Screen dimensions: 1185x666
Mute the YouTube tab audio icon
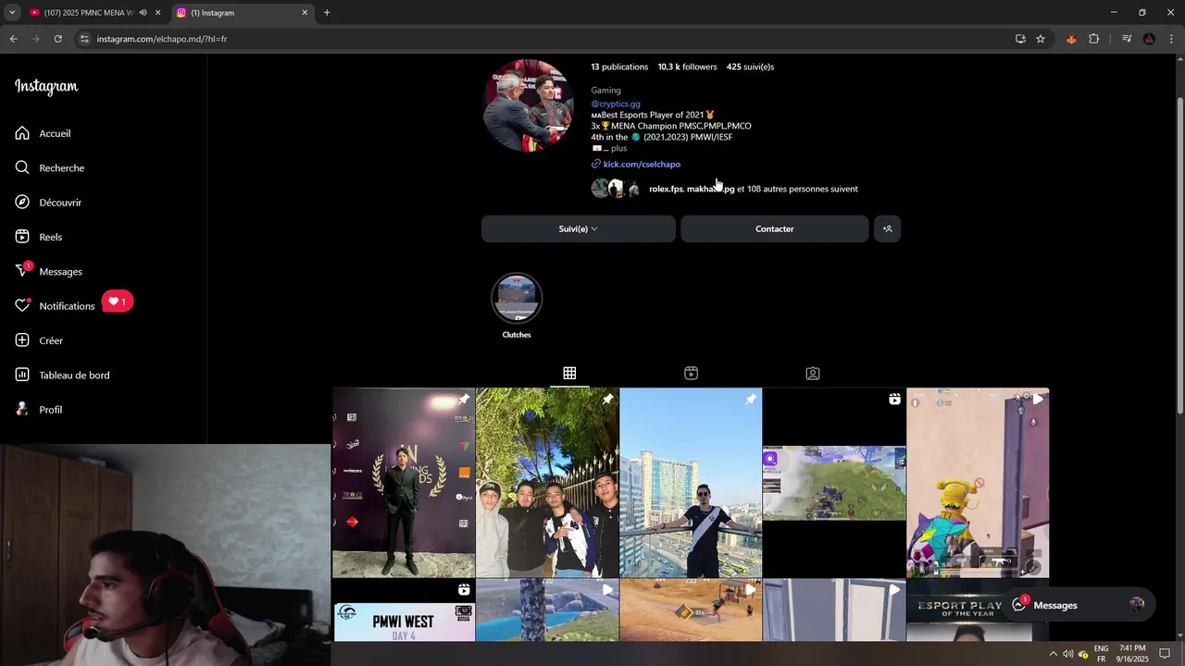143,13
